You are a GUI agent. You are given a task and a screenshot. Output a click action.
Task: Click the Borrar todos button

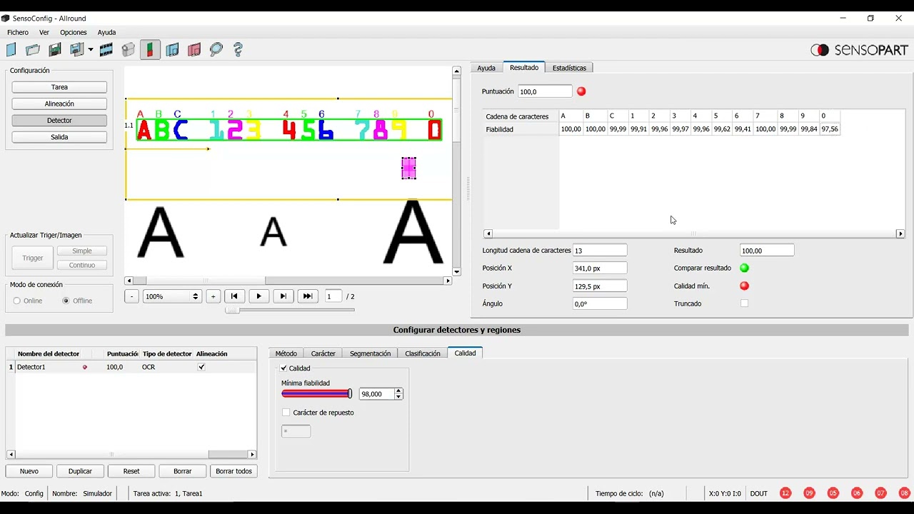pyautogui.click(x=233, y=471)
